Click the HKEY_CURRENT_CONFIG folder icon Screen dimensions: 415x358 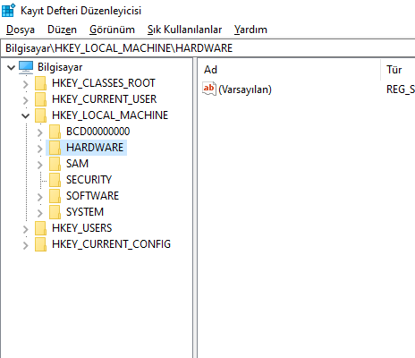[40, 244]
